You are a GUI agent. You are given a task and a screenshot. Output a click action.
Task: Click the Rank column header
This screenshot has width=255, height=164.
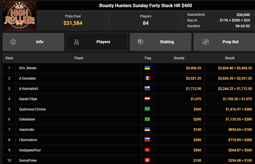(x=9, y=58)
